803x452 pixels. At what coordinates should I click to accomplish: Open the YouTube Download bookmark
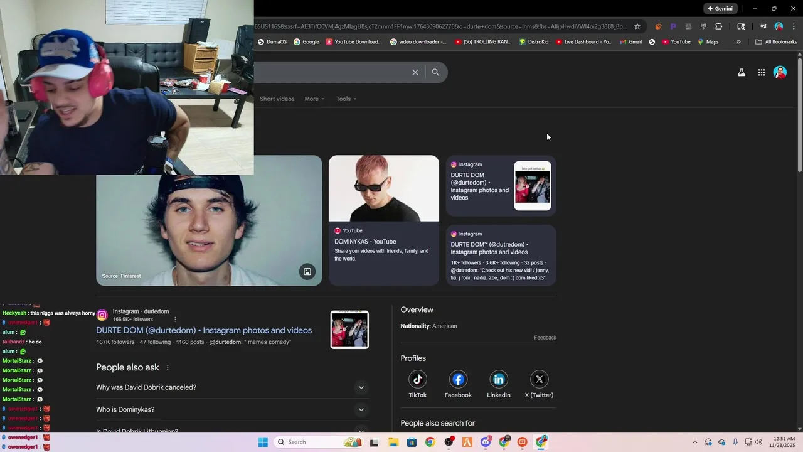(x=354, y=42)
